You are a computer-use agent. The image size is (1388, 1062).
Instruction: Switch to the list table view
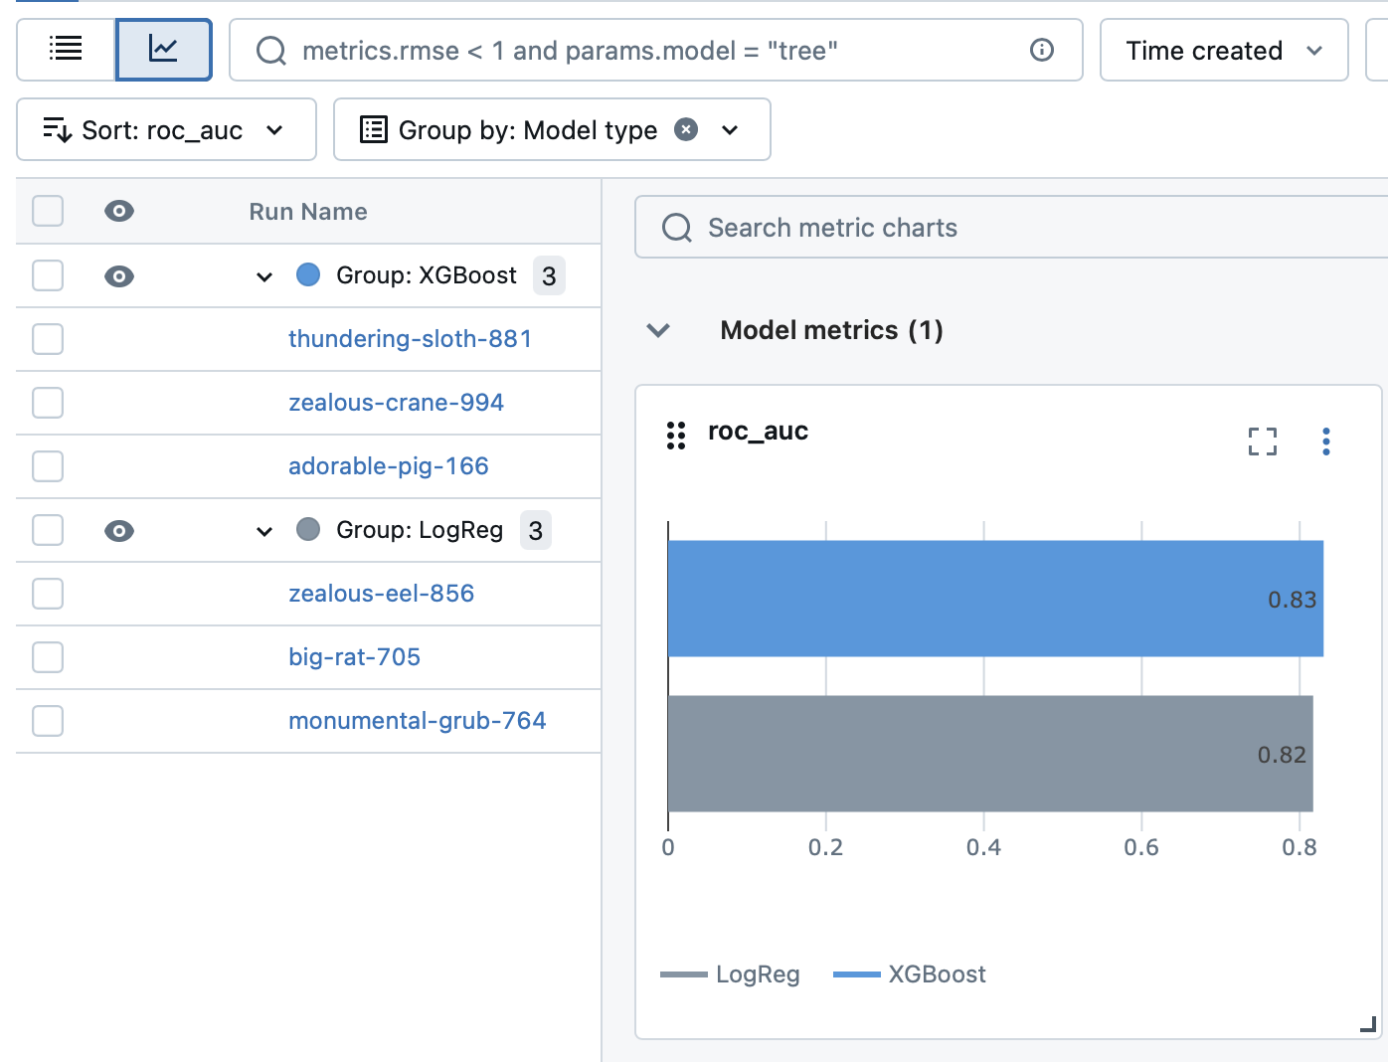point(66,49)
